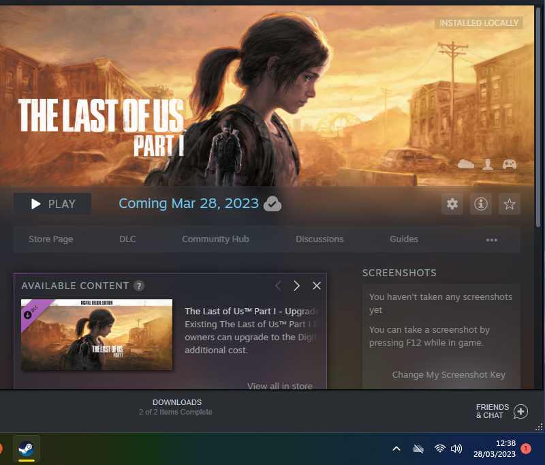The width and height of the screenshot is (545, 465).
Task: Open game info icon
Action: point(481,204)
